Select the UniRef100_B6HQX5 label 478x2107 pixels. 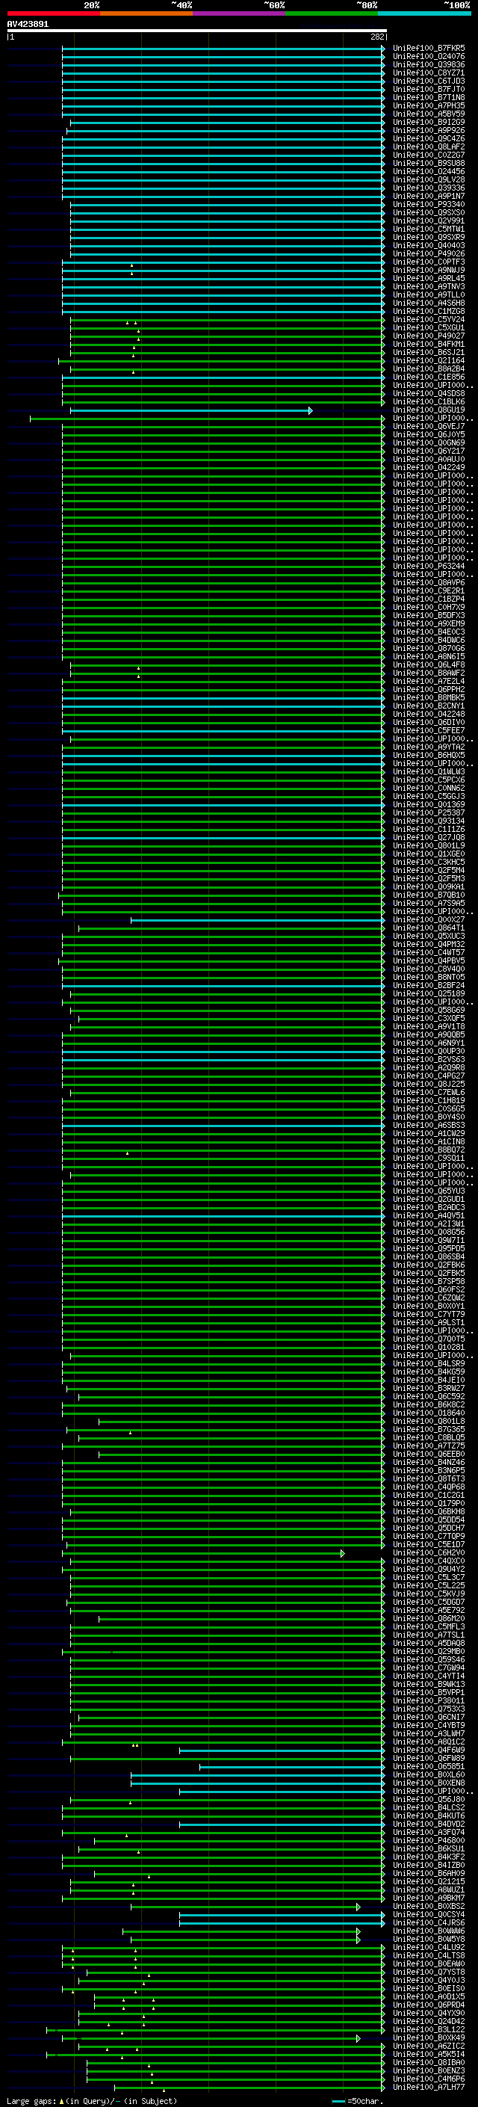click(x=429, y=755)
